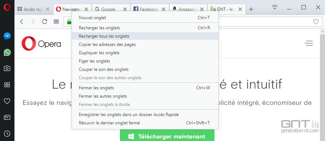The width and height of the screenshot is (325, 141).
Task: Go back to previous page
Action: coord(22,21)
